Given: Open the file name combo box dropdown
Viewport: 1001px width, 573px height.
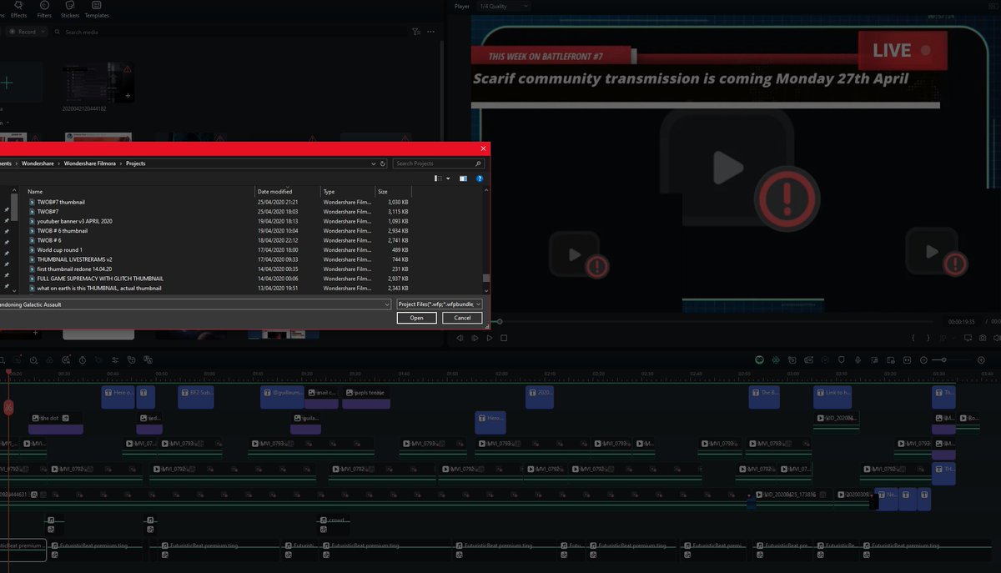Looking at the screenshot, I should click(x=387, y=304).
